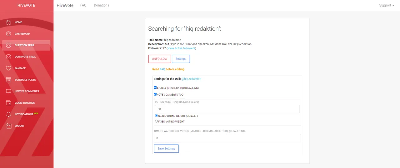The image size is (400, 168).
Task: Uncheck the Enable trail checkbox
Action: 155,88
